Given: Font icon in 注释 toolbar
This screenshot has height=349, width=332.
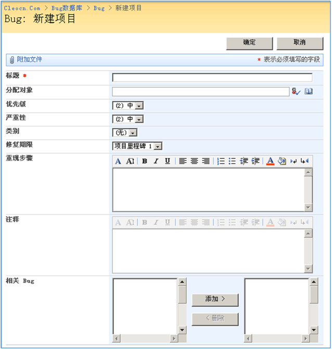Looking at the screenshot, I should click(118, 222).
